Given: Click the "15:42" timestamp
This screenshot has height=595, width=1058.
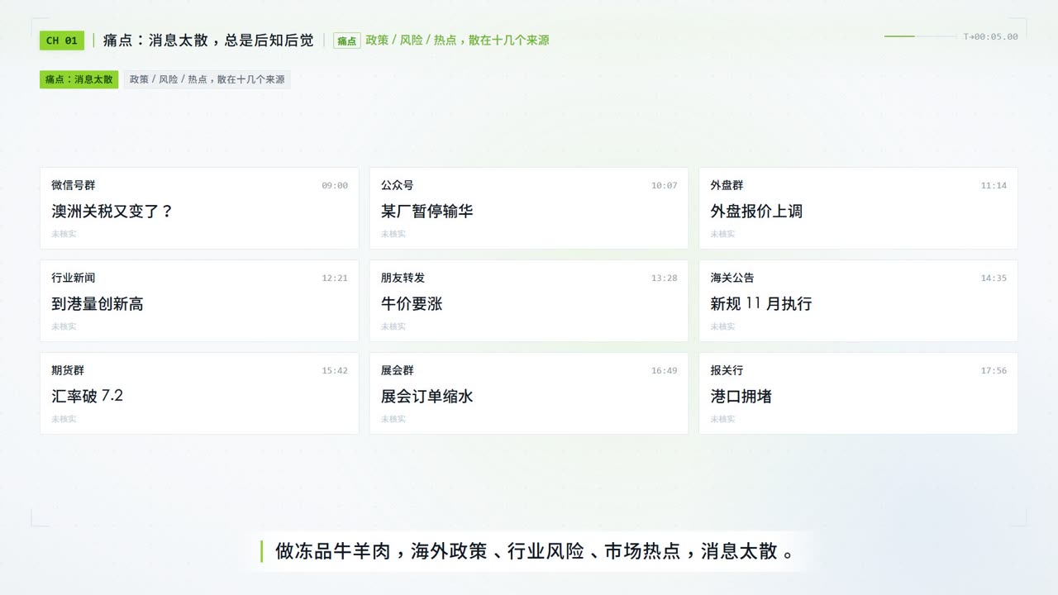Looking at the screenshot, I should pyautogui.click(x=335, y=371).
